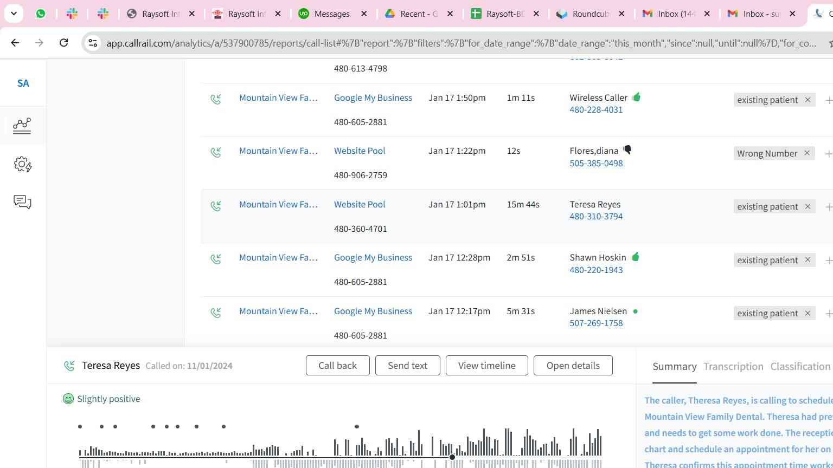This screenshot has width=833, height=468.
Task: Click thumbs-down icon next to Flores,diana
Action: pos(627,150)
